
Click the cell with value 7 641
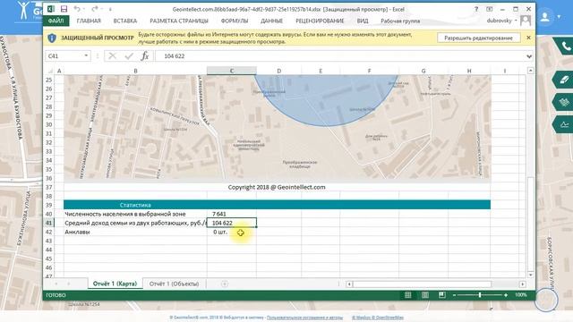point(232,214)
